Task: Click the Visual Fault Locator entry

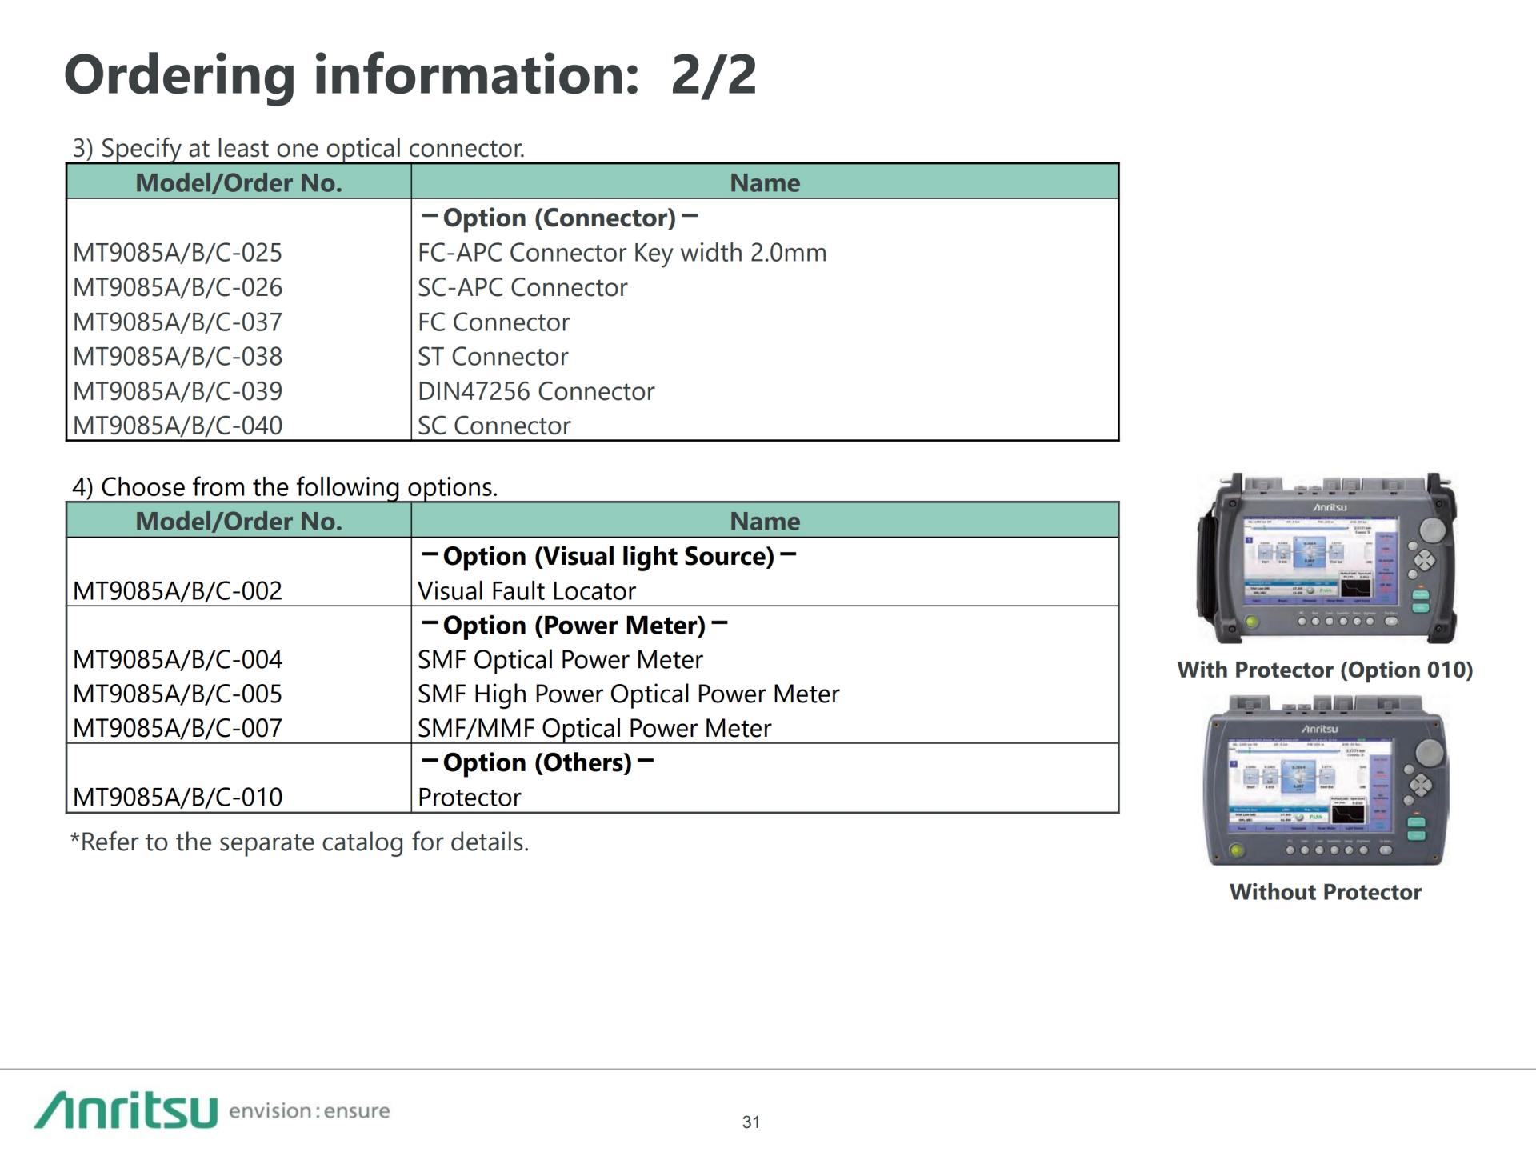Action: (x=526, y=591)
